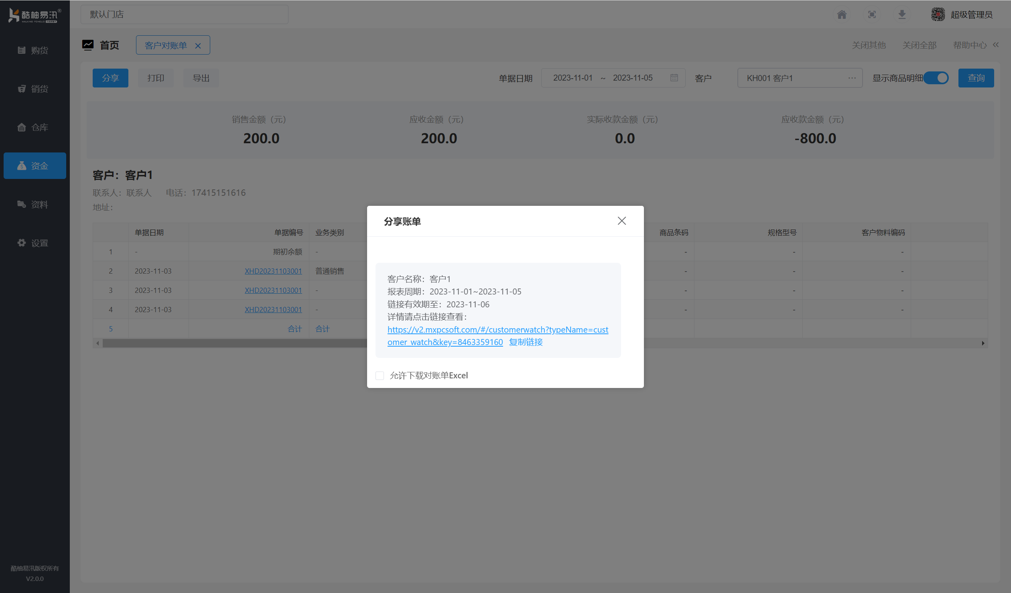The width and height of the screenshot is (1011, 593).
Task: Click 复制链接 in share dialog
Action: [526, 342]
